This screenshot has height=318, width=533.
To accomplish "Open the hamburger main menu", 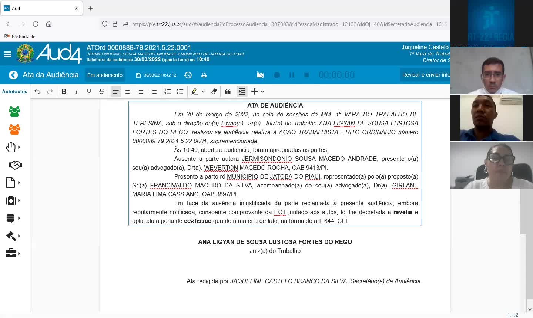I will [7, 54].
